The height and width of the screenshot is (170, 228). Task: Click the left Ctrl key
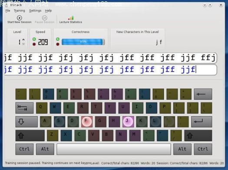tap(24, 149)
